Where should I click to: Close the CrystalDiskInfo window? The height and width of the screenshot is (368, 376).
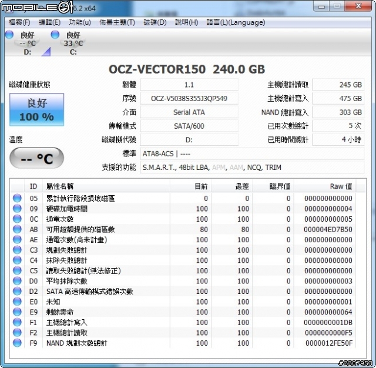[358, 6]
